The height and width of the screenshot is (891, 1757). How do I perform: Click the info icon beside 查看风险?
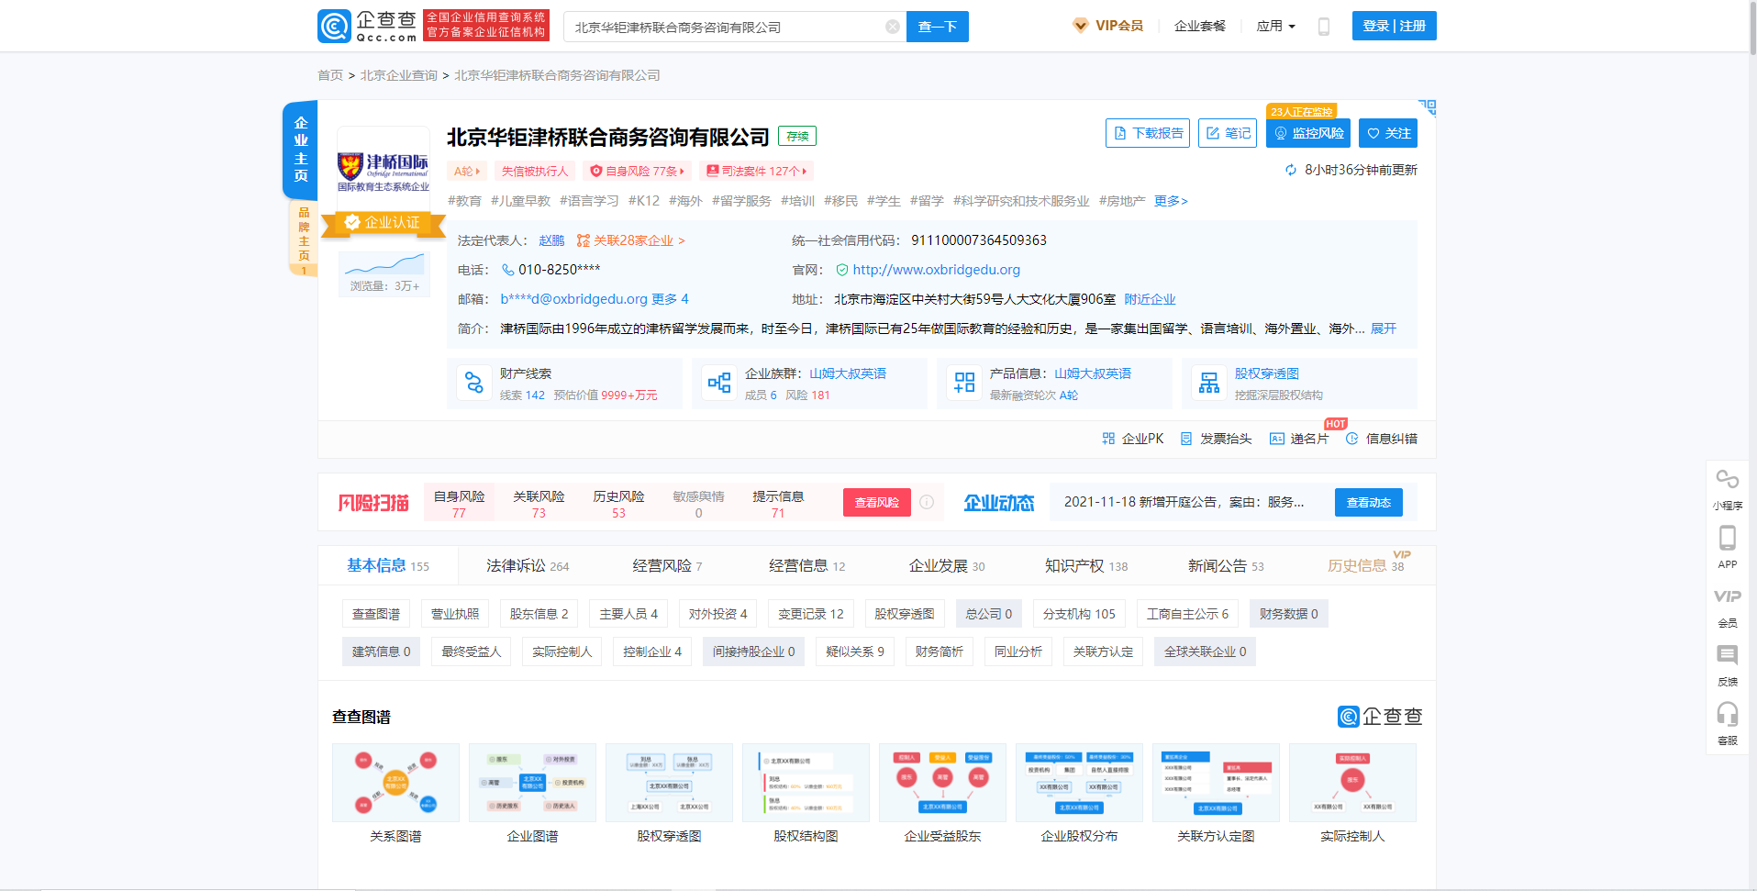click(x=927, y=502)
